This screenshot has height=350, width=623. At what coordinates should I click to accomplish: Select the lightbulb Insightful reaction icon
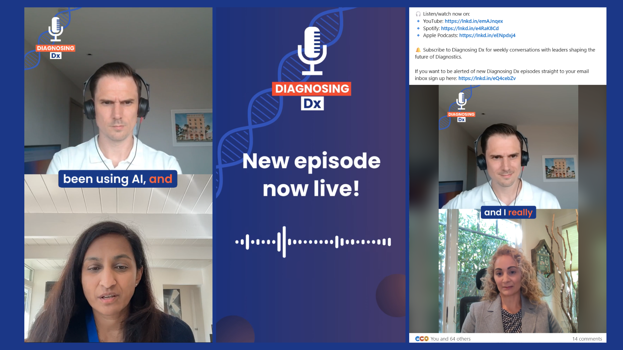pyautogui.click(x=427, y=339)
